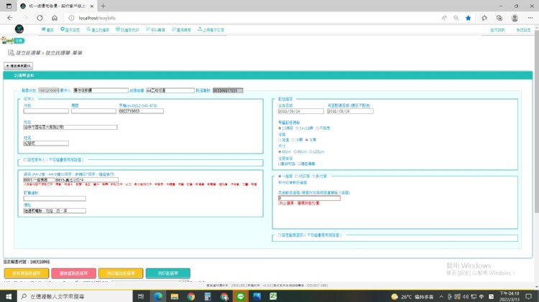The height and width of the screenshot is (302, 539).
Task: Tick the sender settings checkbox
Action: tap(24, 159)
